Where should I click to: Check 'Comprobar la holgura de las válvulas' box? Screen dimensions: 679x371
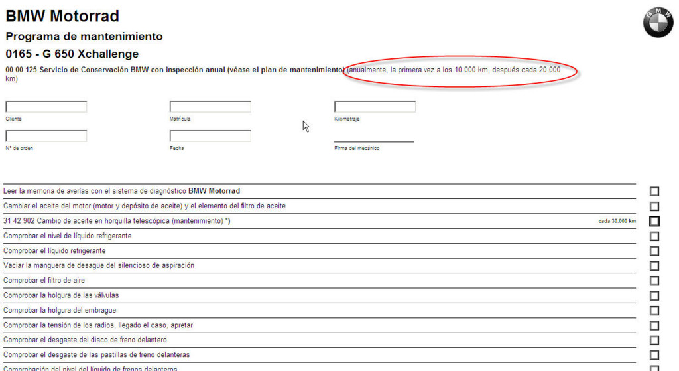coord(654,295)
